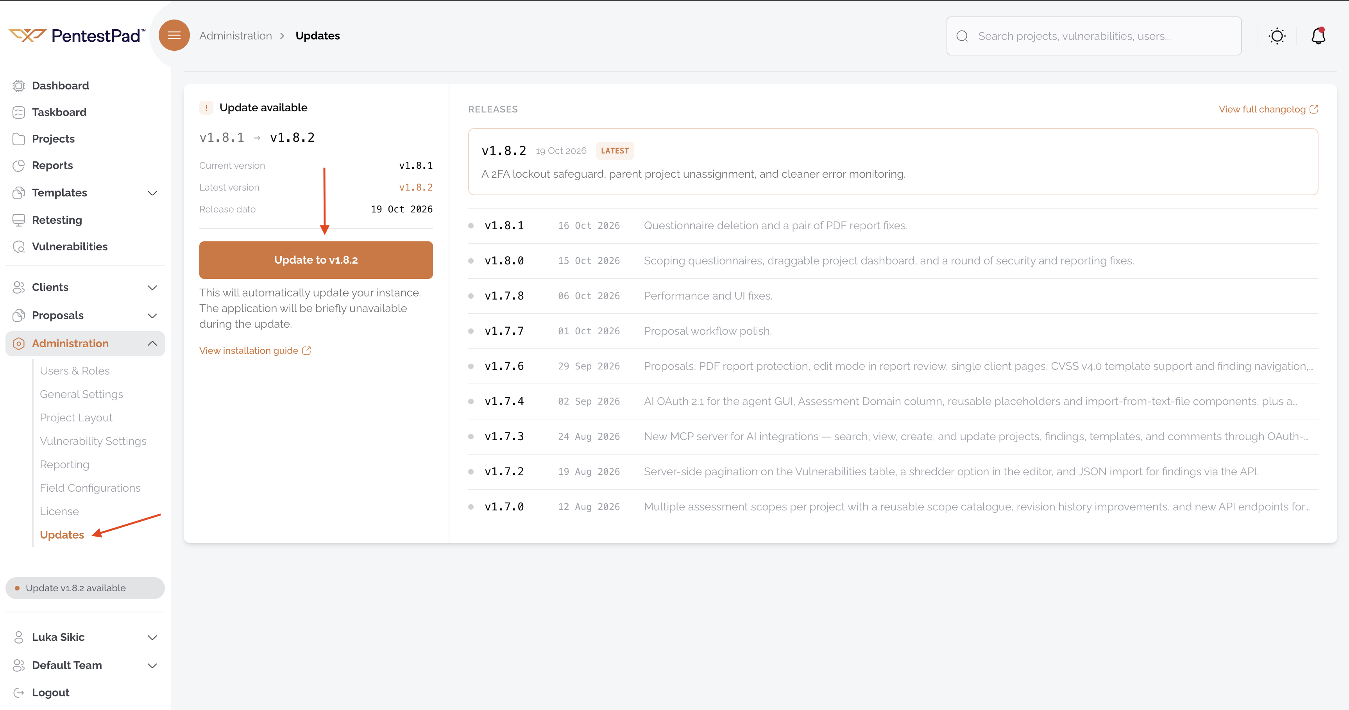Expand the Default Team chevron
1349x710 pixels.
152,666
